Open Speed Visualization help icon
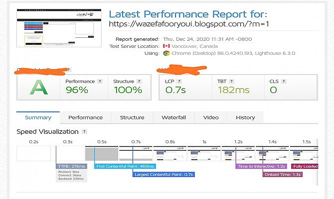The height and width of the screenshot is (199, 334). [x=84, y=132]
